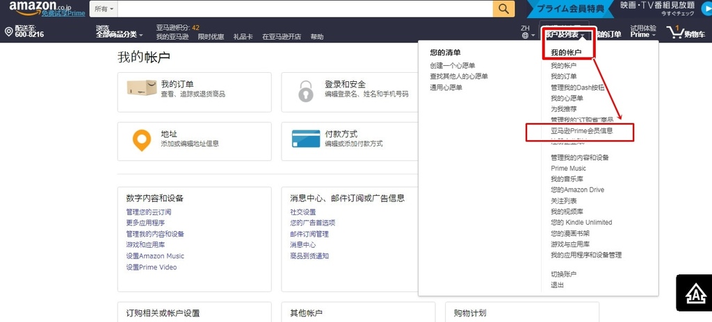Open the 所有 search category dropdown
This screenshot has width=712, height=322.
click(104, 8)
